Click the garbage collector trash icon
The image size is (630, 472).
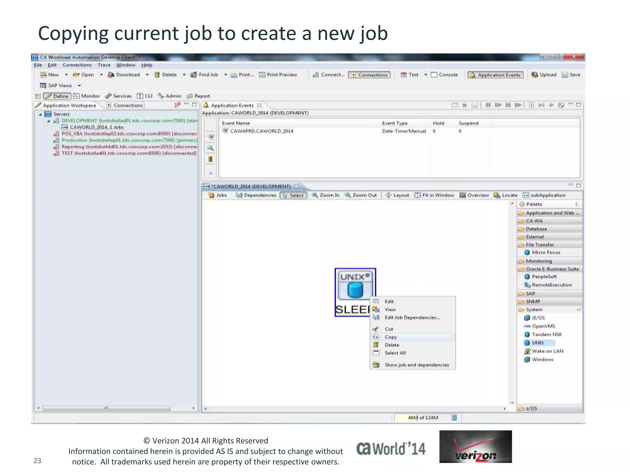point(454,418)
